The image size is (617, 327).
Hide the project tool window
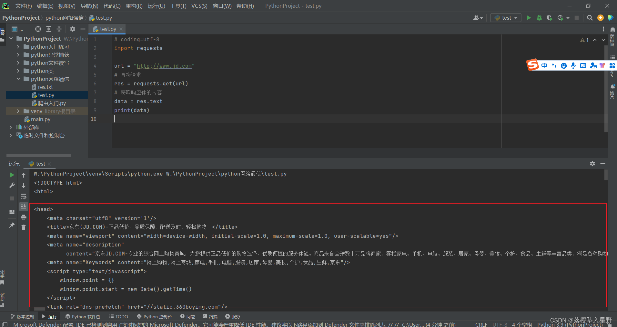(x=83, y=29)
